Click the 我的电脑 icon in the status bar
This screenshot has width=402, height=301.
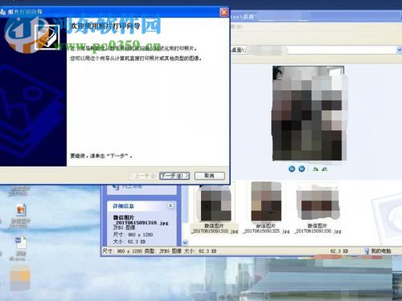[x=367, y=251]
